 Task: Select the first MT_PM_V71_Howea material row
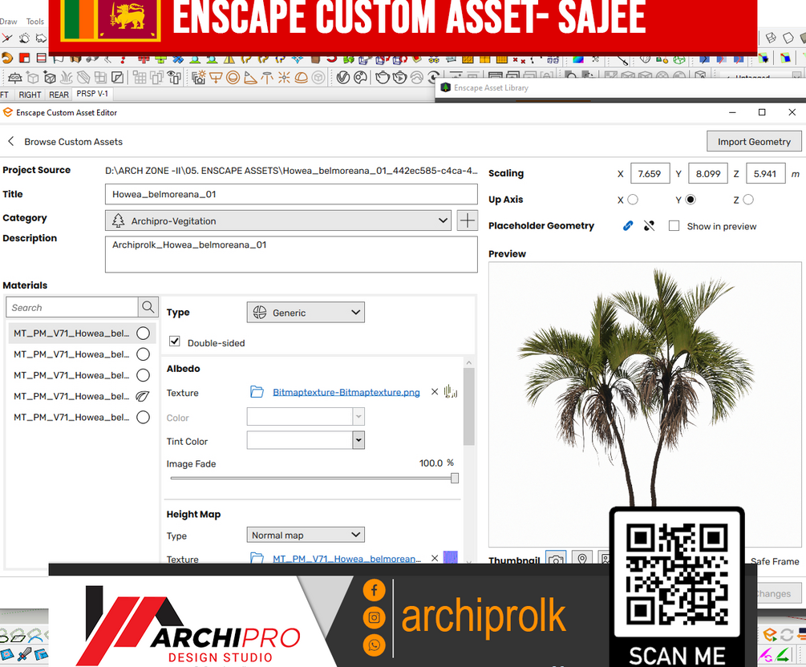point(82,333)
